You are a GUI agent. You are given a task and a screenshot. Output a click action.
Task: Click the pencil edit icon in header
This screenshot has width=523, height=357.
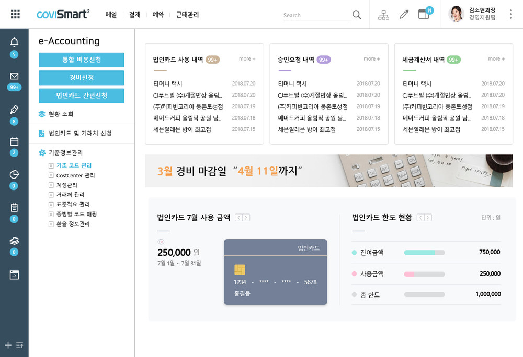[404, 15]
